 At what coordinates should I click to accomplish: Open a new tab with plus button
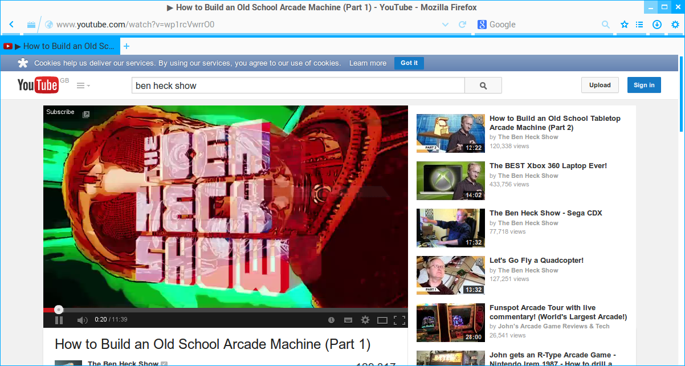coord(127,46)
